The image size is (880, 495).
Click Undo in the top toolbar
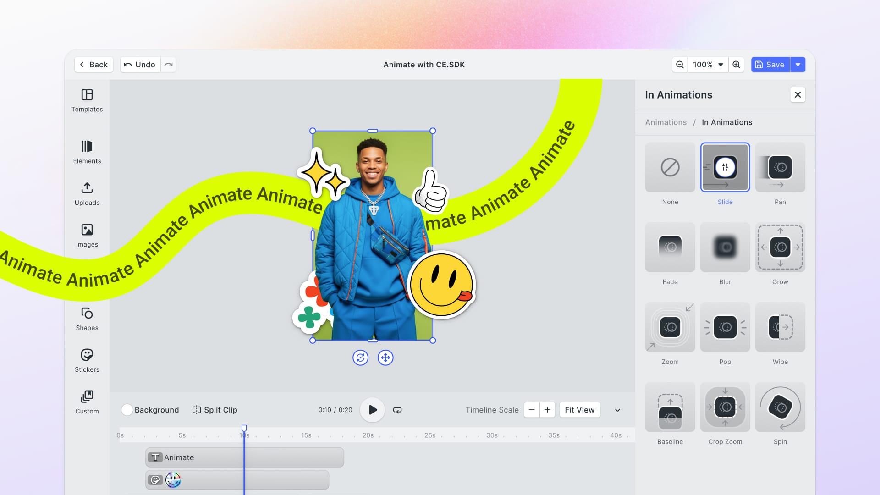point(140,65)
